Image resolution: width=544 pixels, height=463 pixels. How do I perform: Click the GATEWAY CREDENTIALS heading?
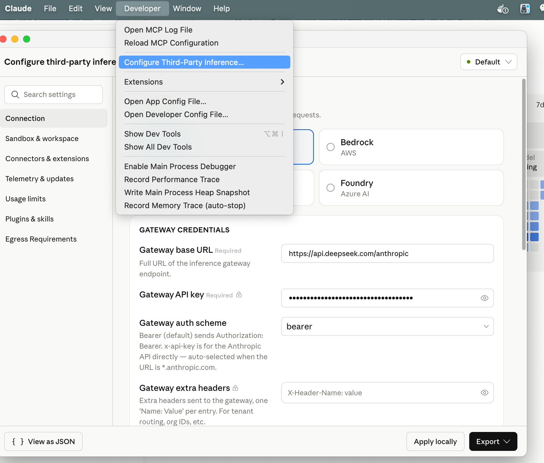(184, 230)
